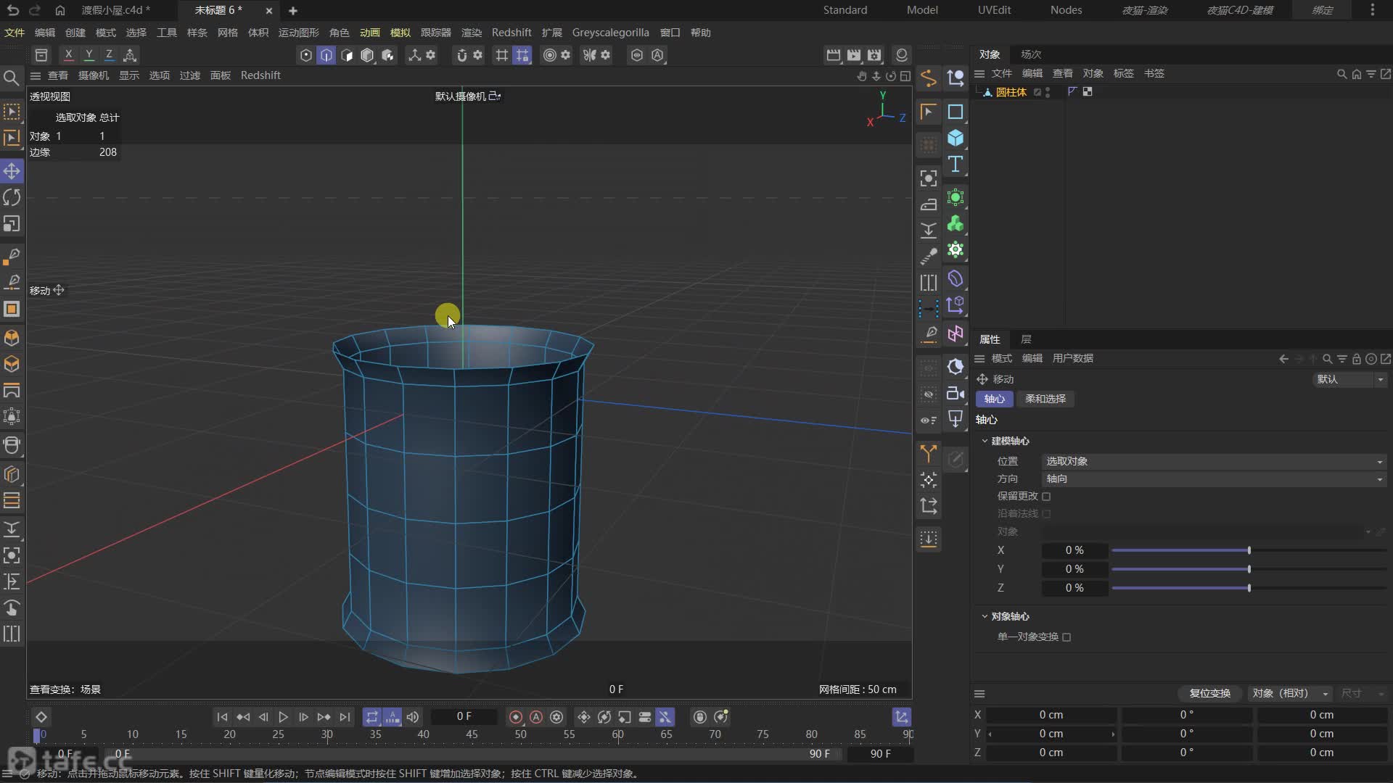This screenshot has height=783, width=1393.
Task: Toggle timeline loop playback icon
Action: tap(372, 717)
